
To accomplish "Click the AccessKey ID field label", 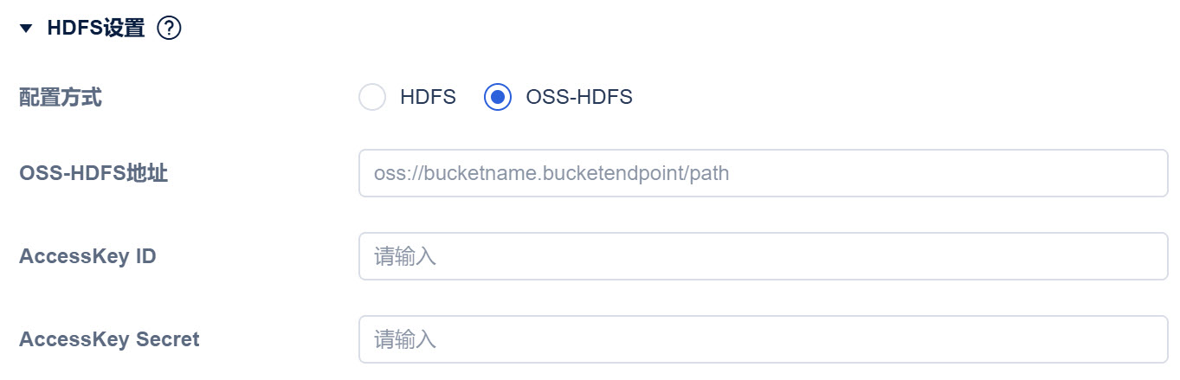I will click(x=87, y=256).
